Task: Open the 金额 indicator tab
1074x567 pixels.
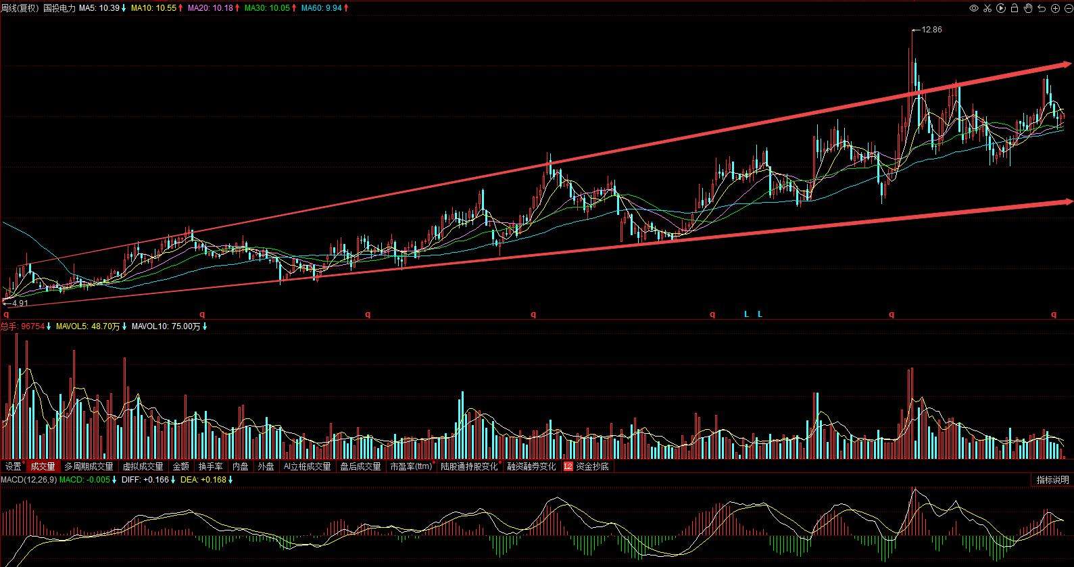Action: pos(181,466)
